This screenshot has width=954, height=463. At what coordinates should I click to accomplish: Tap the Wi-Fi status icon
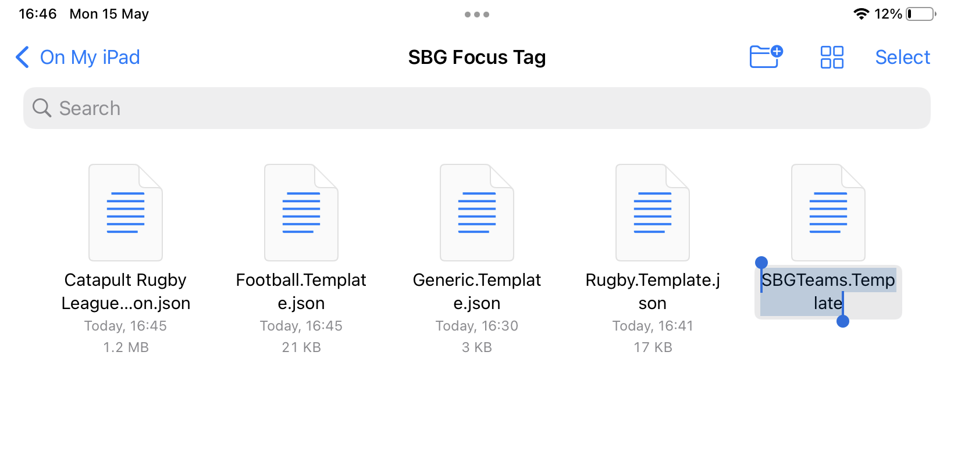pyautogui.click(x=861, y=14)
